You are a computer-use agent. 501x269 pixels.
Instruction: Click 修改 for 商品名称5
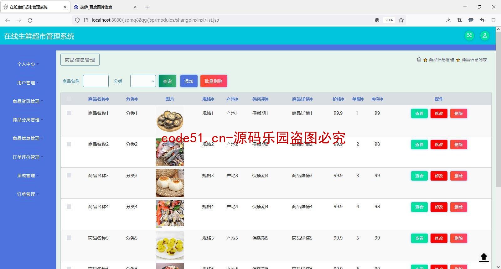(x=439, y=238)
